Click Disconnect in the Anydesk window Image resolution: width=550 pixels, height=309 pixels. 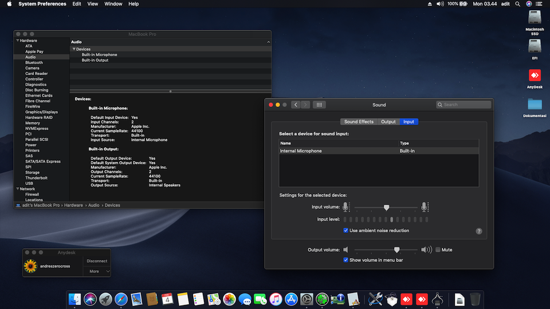[97, 261]
